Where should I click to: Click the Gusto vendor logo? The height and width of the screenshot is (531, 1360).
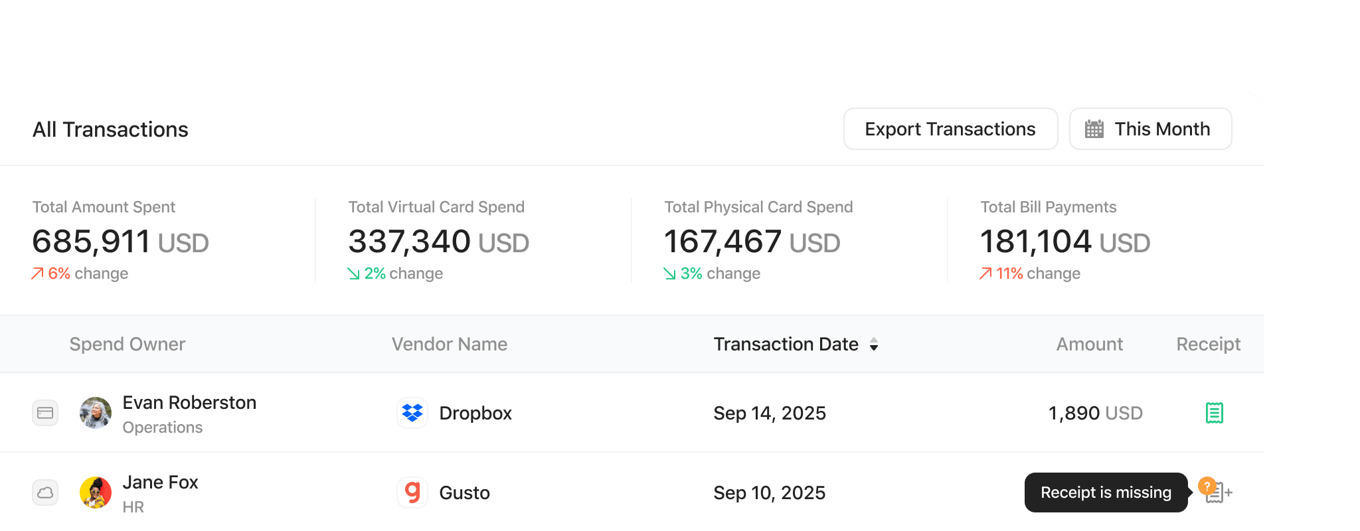pos(412,493)
